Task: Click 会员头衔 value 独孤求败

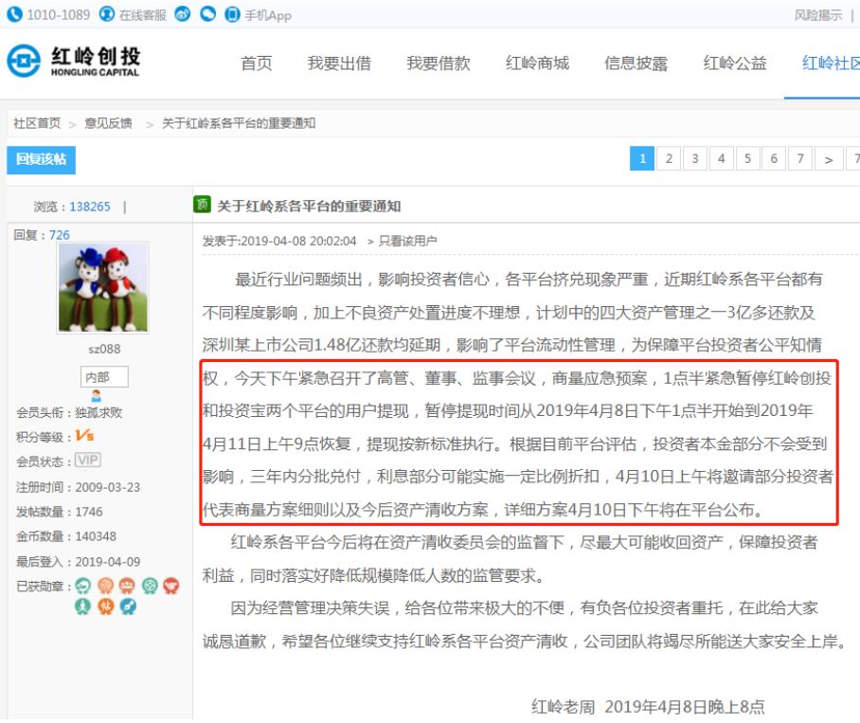Action: (99, 412)
